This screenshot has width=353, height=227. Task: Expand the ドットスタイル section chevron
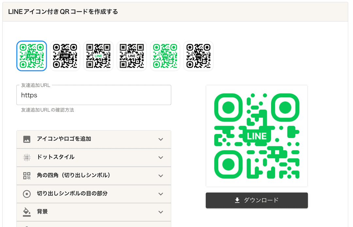[x=160, y=158]
